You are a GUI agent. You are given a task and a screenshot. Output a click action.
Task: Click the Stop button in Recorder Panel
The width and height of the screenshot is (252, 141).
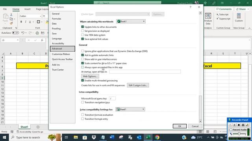point(239,125)
